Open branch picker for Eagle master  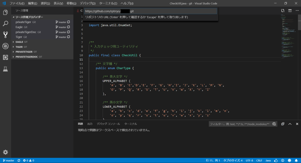(61, 27)
